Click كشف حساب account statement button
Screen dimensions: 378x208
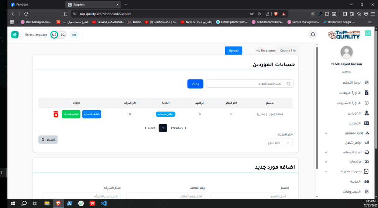click(92, 114)
